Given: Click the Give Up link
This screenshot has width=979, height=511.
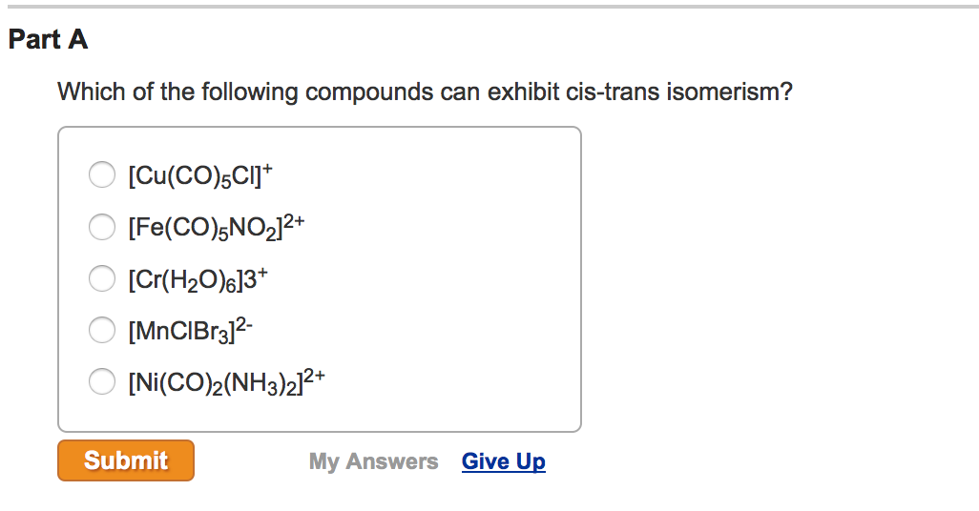Looking at the screenshot, I should pos(504,461).
